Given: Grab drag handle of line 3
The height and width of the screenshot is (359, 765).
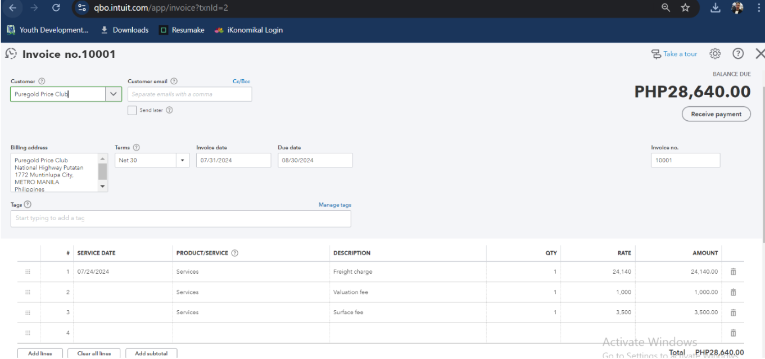Looking at the screenshot, I should [28, 312].
